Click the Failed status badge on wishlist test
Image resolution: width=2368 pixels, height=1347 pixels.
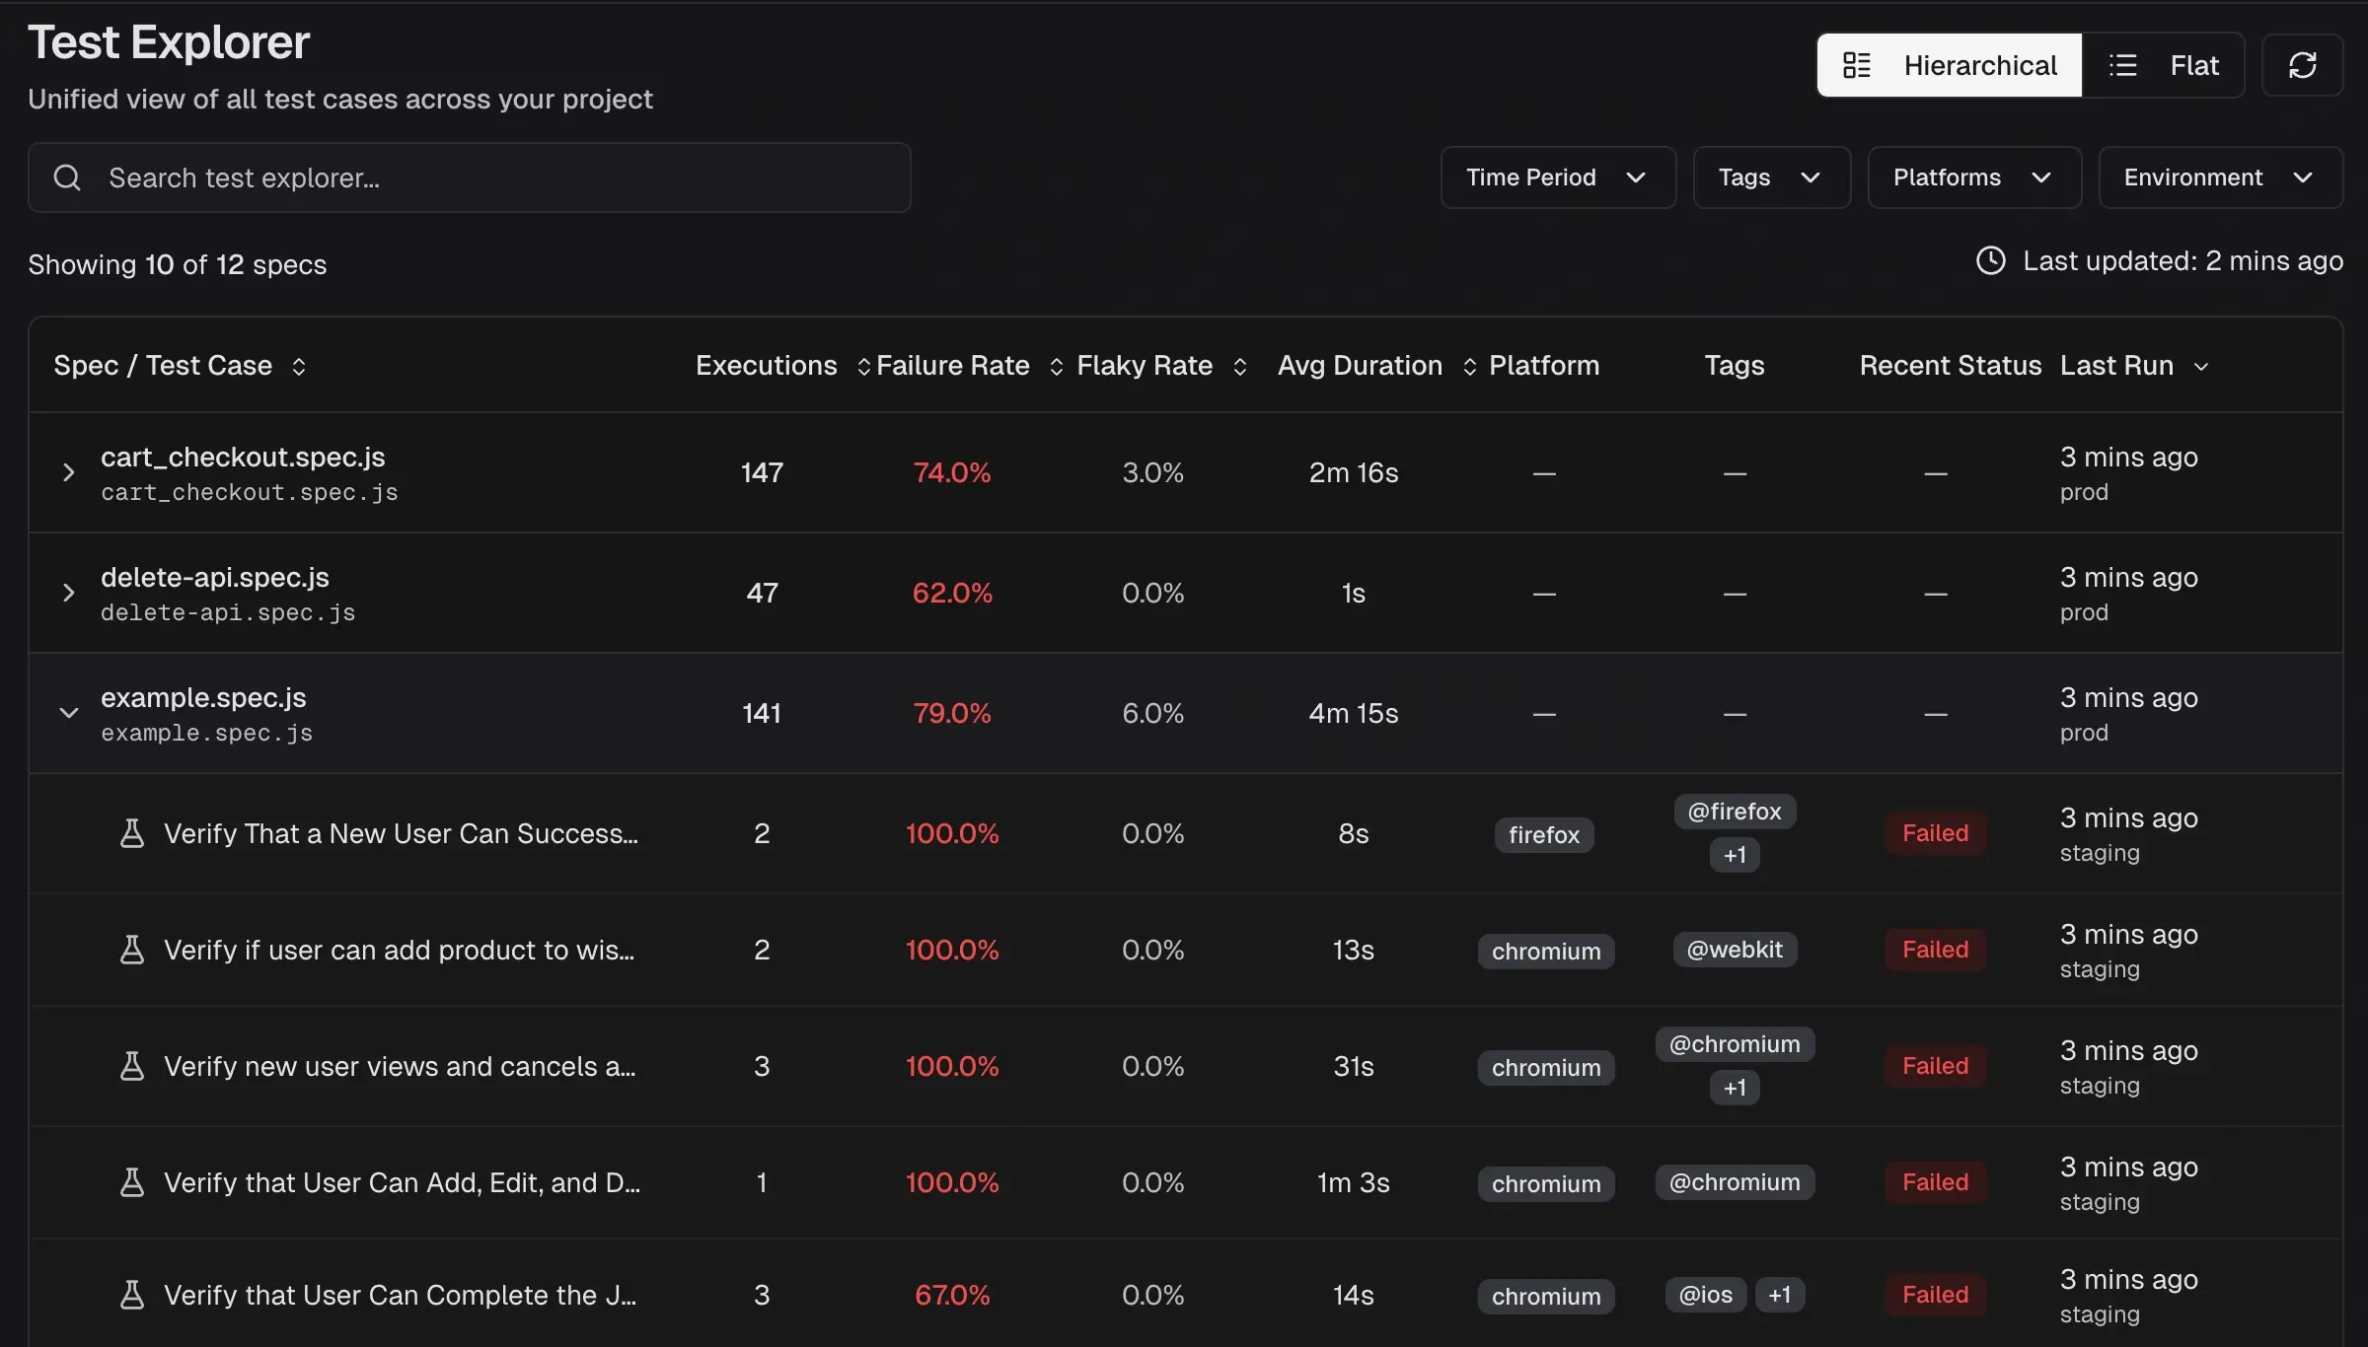1934,950
